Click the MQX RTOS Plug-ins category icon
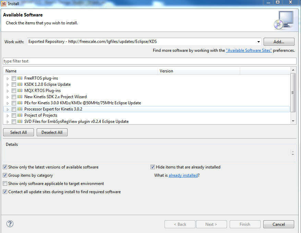The height and width of the screenshot is (233, 301). pyautogui.click(x=20, y=91)
